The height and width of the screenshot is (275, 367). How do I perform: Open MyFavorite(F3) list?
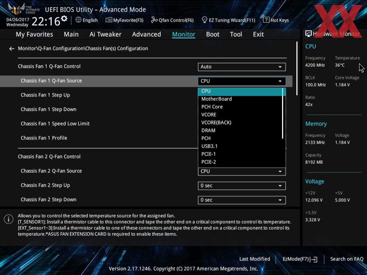click(x=124, y=20)
